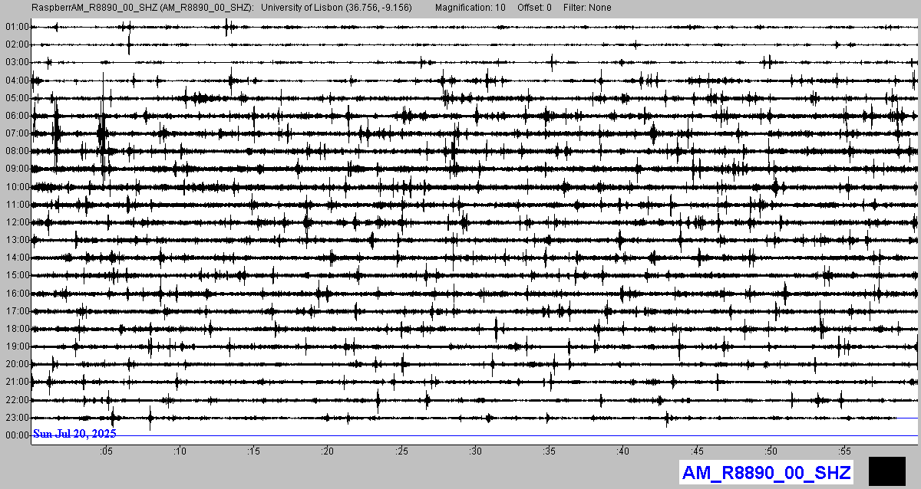
Task: Click the RaspberrAM_R8890_00_SHZ station title text
Action: click(144, 7)
